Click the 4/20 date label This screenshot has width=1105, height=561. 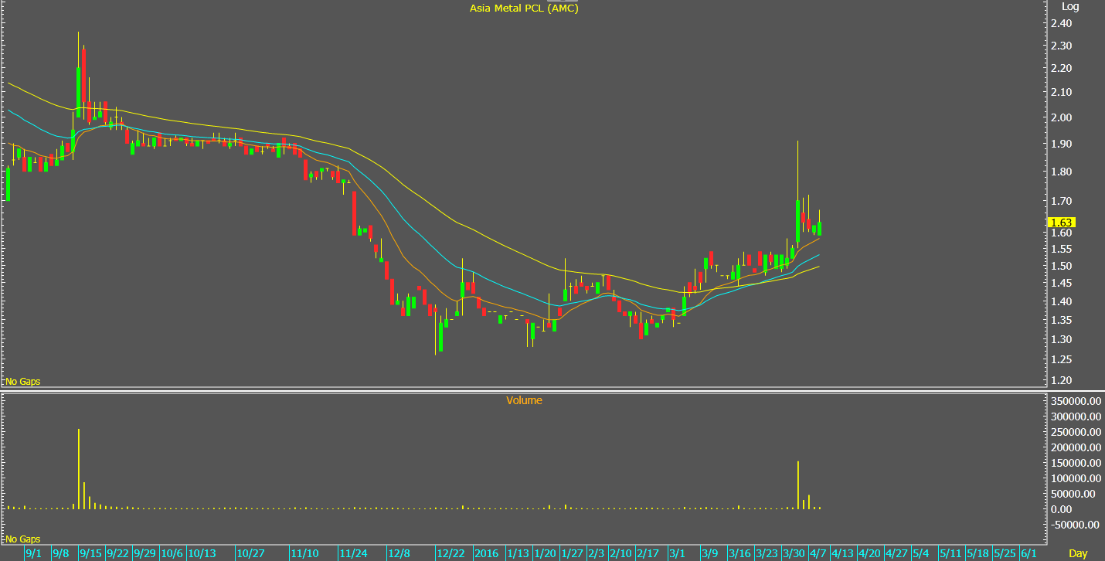click(x=870, y=554)
